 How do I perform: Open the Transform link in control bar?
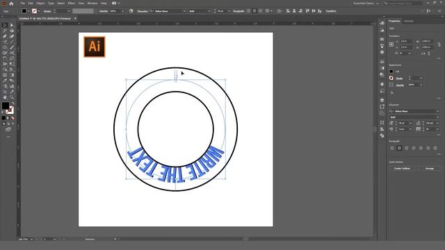click(331, 11)
